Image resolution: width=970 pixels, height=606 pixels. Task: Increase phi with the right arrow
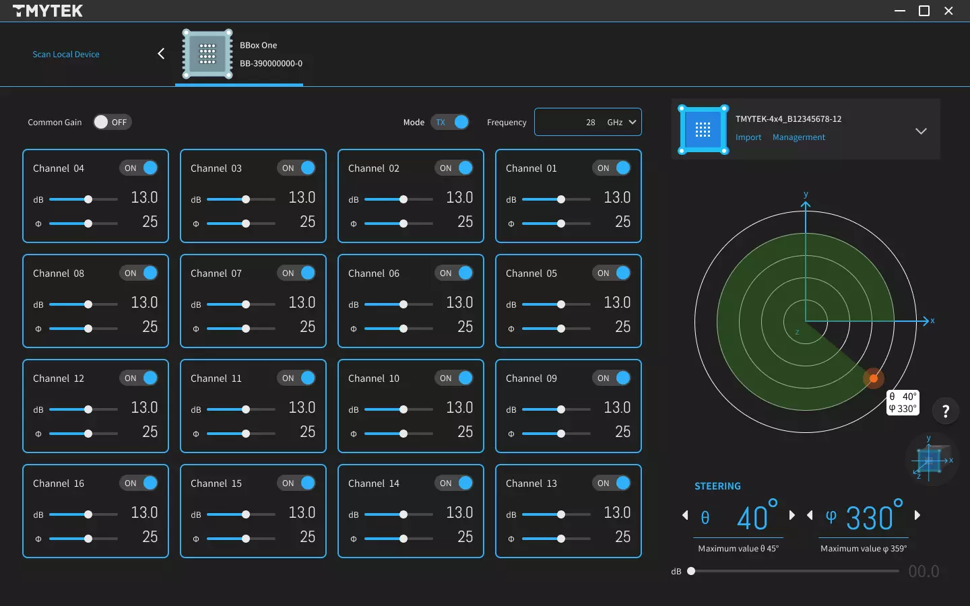click(x=917, y=516)
